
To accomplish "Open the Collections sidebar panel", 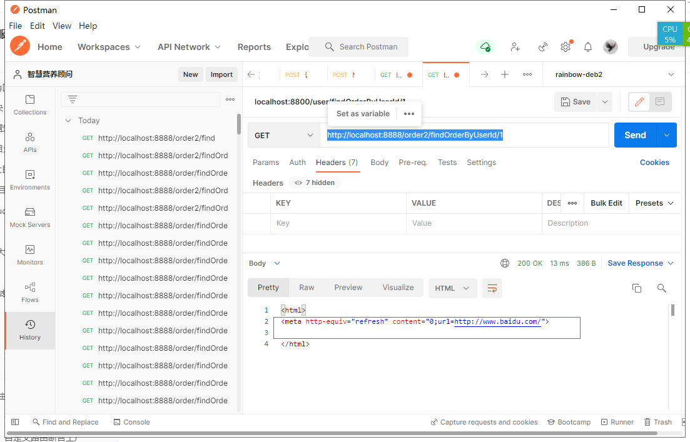I will click(30, 104).
